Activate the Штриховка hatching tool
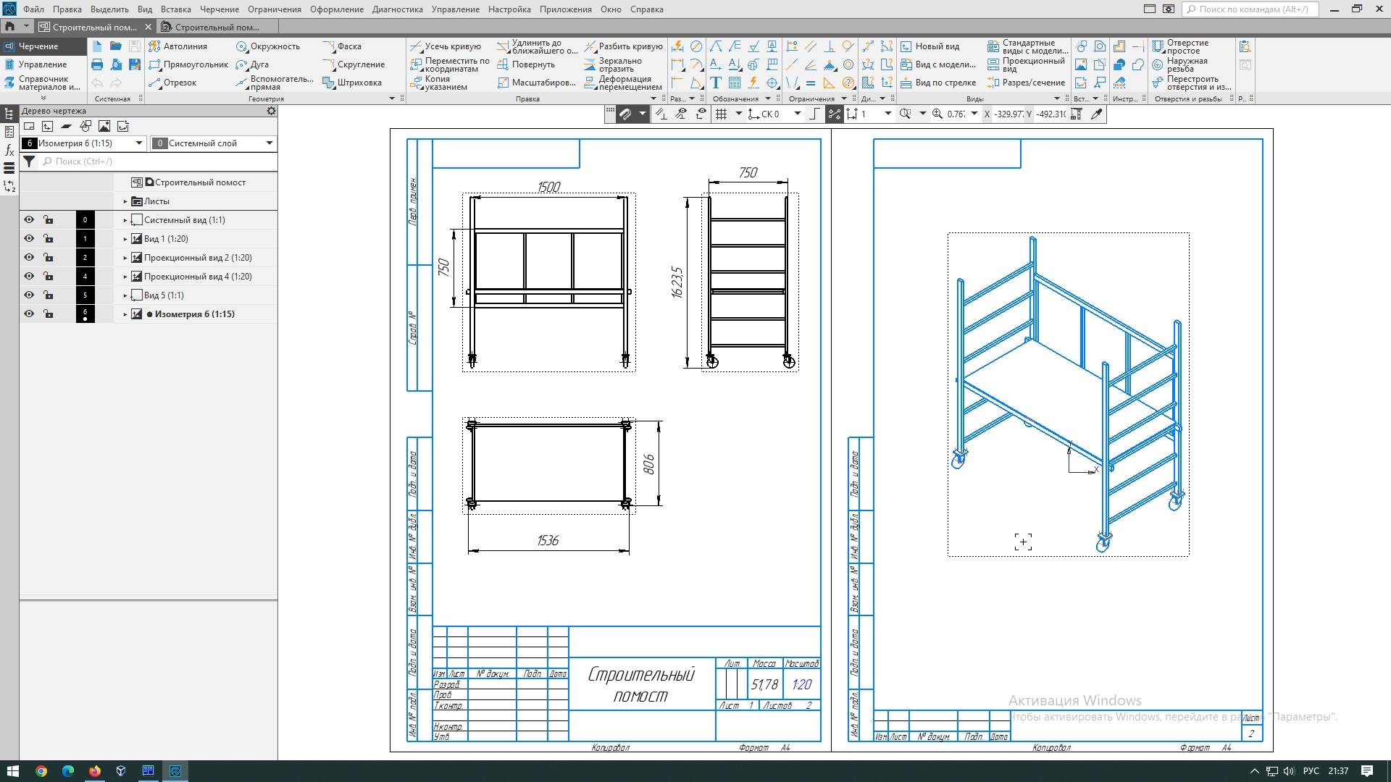This screenshot has height=782, width=1391. (x=352, y=83)
